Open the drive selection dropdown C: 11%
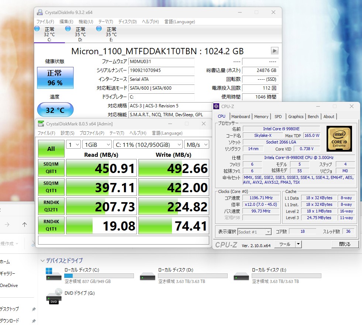362x325 pixels. 148,145
